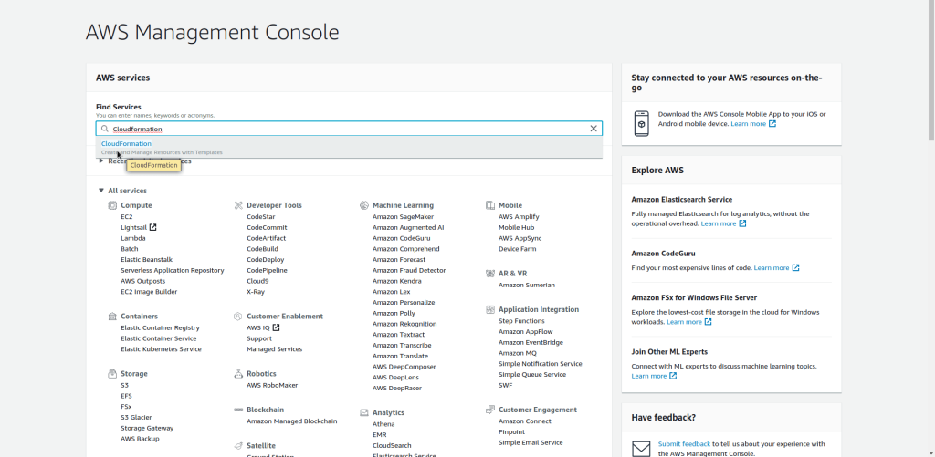This screenshot has height=457, width=935.
Task: Open Amazon Managed Blockchain
Action: tap(291, 421)
